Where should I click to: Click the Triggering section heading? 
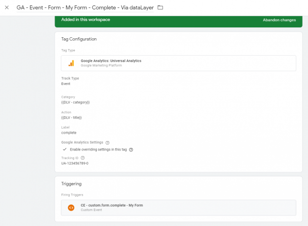[71, 183]
